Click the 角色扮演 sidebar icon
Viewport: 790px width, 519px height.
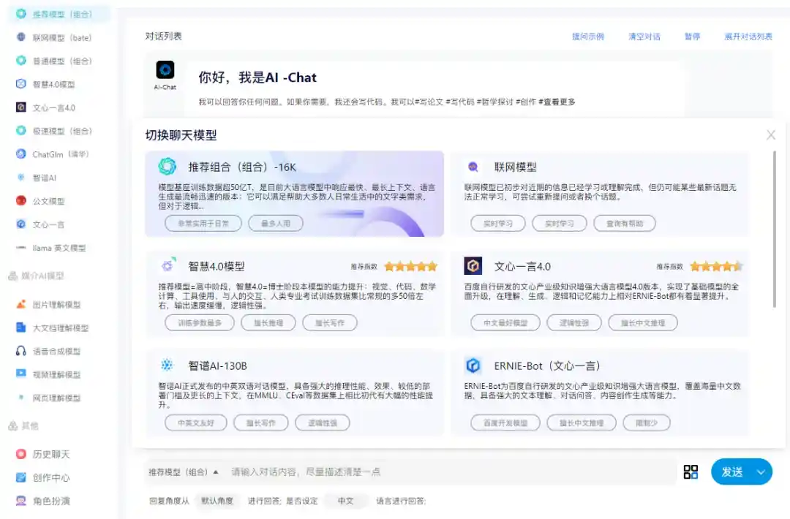20,501
